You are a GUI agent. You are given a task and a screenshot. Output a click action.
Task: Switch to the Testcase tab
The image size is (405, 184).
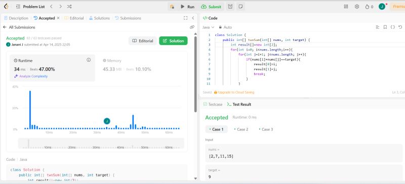click(x=213, y=104)
